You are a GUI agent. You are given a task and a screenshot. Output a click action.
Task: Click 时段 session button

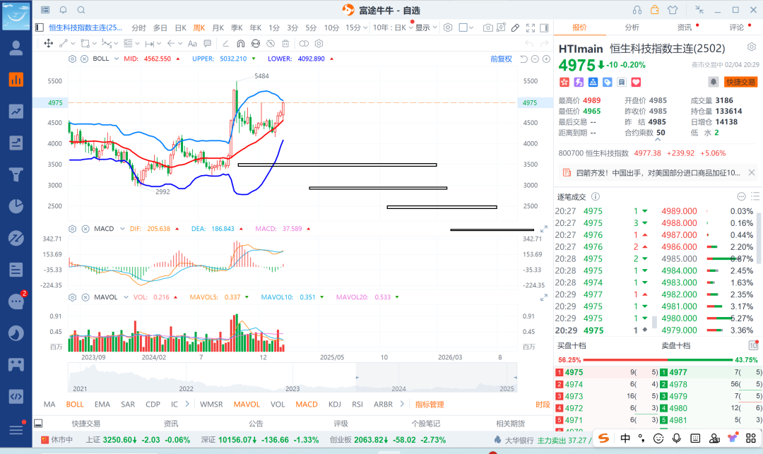(543, 405)
